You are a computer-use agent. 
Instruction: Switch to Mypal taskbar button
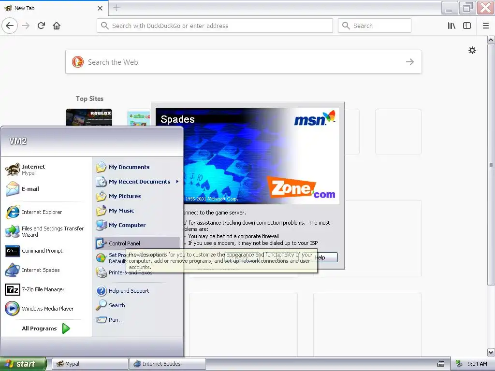click(89, 364)
